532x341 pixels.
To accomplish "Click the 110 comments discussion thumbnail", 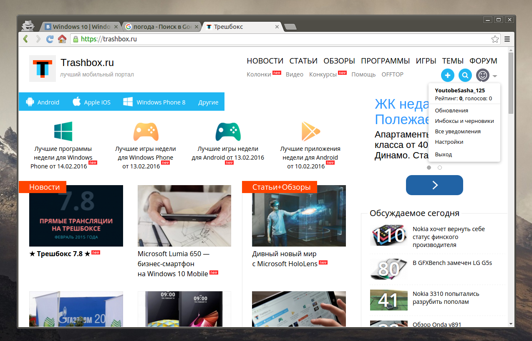I will point(388,235).
